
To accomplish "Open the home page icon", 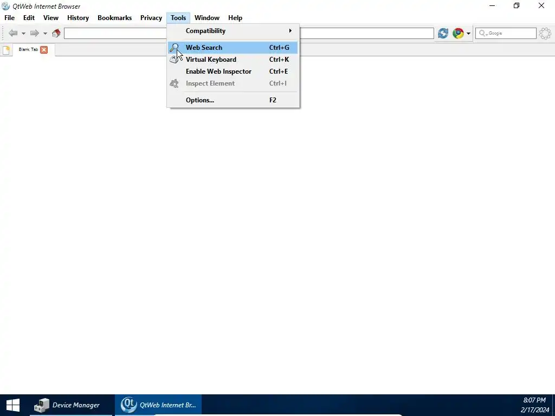I will [x=56, y=33].
